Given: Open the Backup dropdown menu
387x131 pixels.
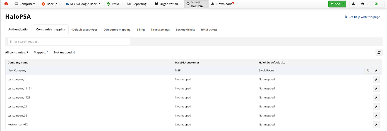Looking at the screenshot, I should [x=51, y=4].
